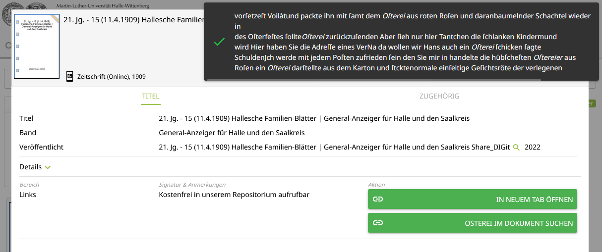Click the 'Zeitschrift (Online), 1909' label
602x252 pixels.
[112, 77]
